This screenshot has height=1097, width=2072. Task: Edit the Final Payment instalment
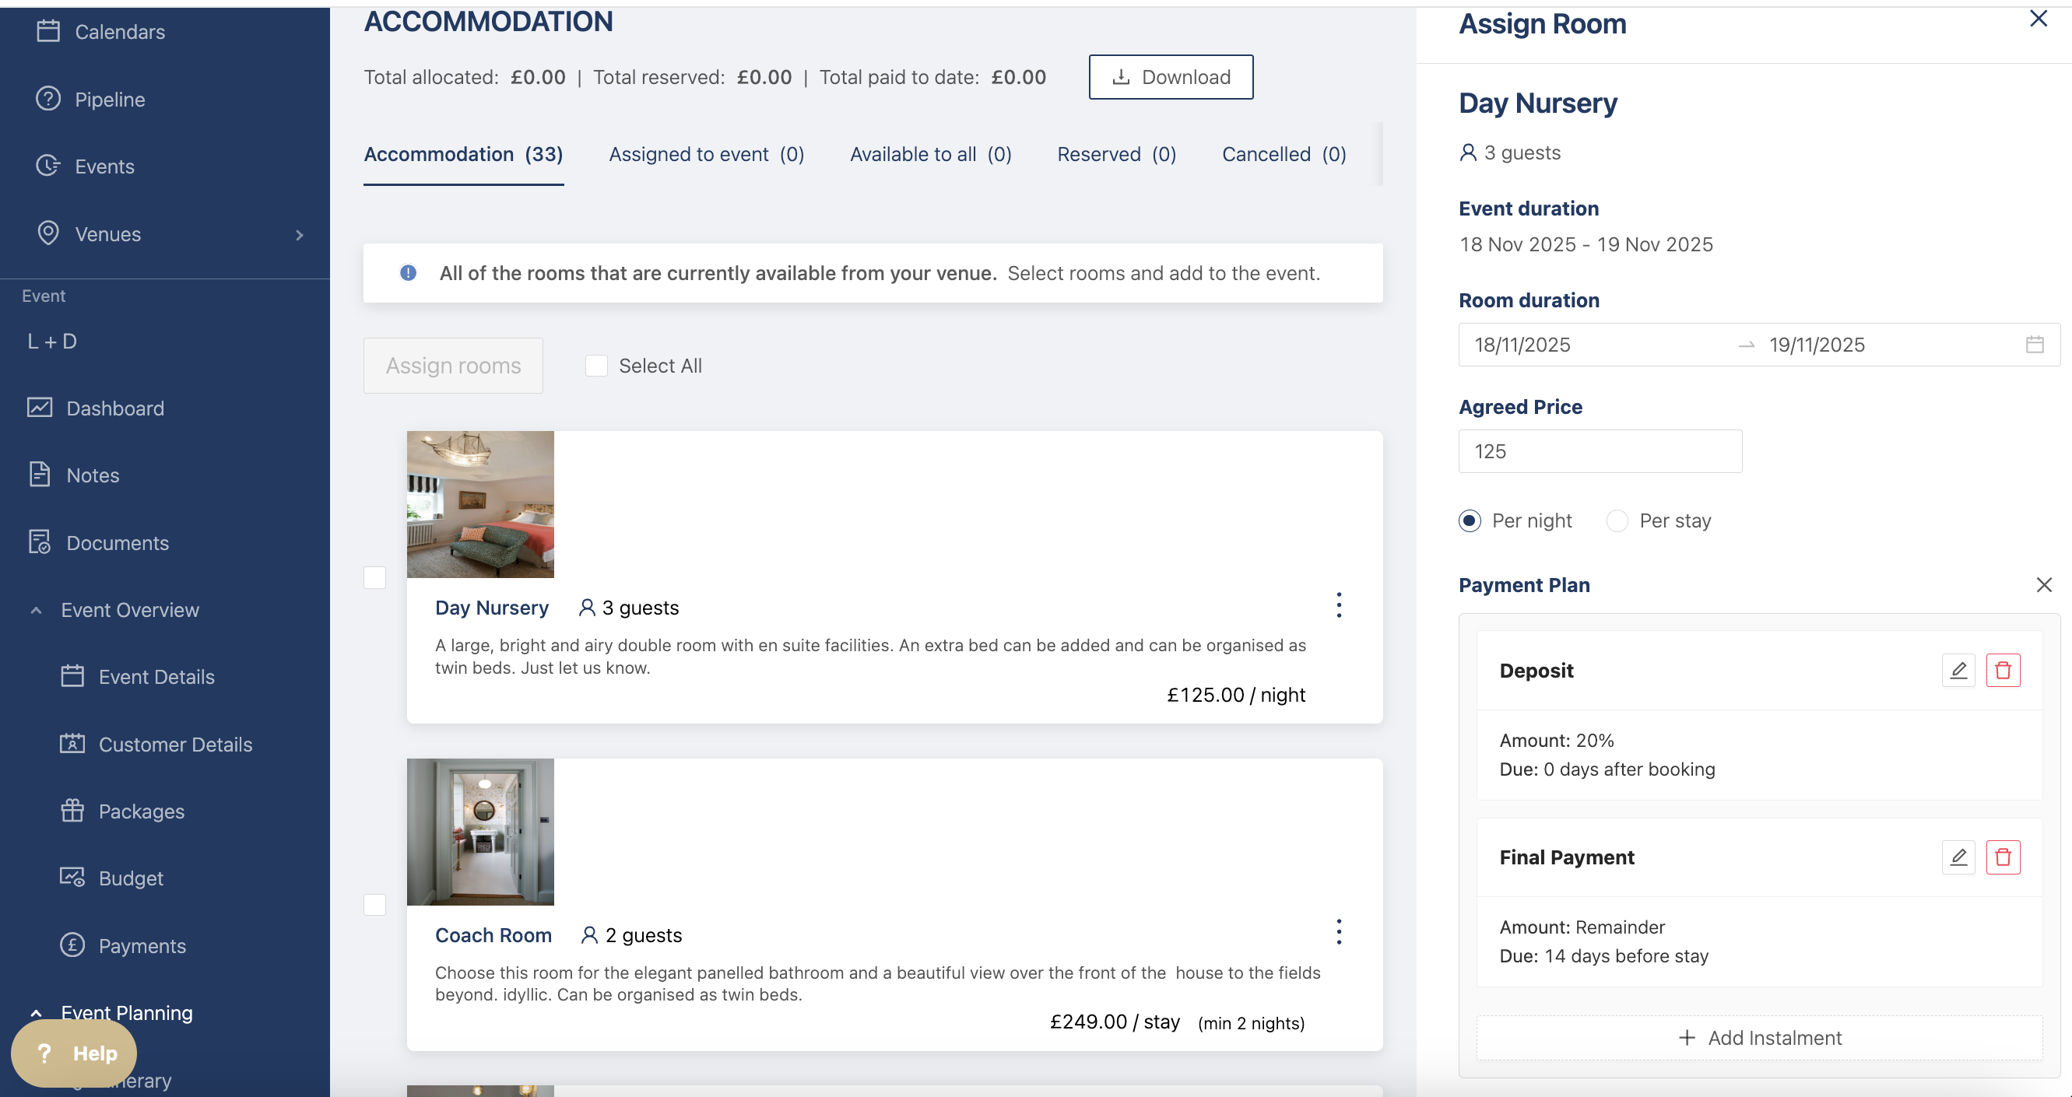tap(1958, 857)
